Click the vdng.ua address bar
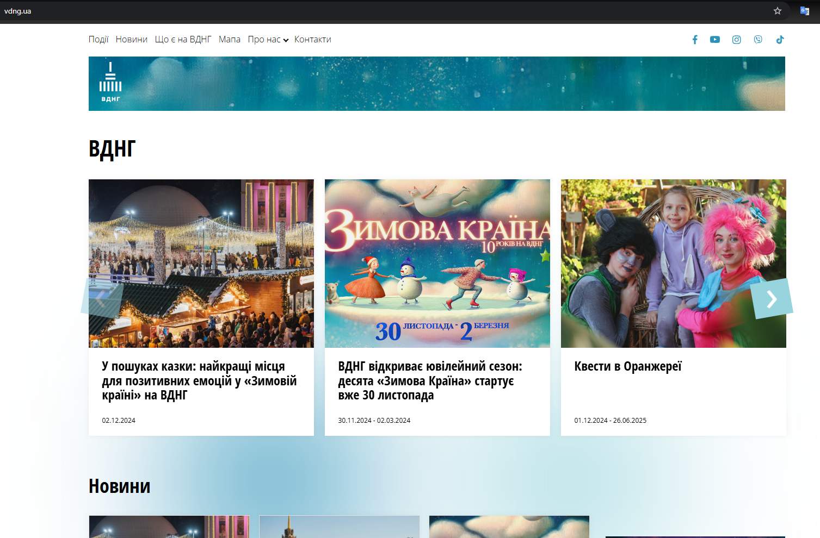Viewport: 820px width, 538px height. tap(18, 10)
